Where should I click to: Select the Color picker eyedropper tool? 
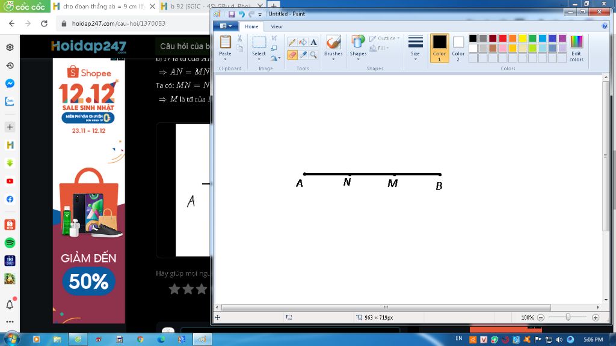(x=303, y=55)
